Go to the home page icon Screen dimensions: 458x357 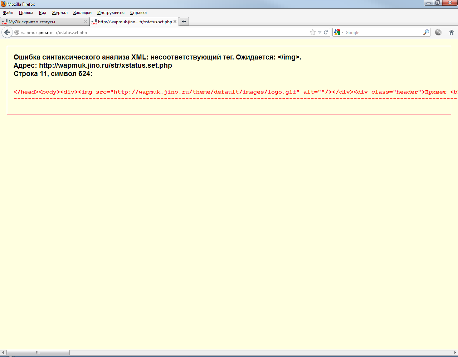452,32
